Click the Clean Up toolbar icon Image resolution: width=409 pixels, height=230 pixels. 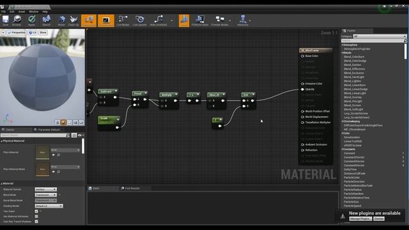coord(73,20)
